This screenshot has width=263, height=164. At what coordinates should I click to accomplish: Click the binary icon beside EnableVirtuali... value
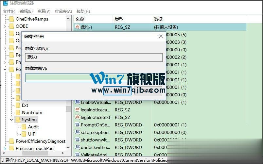click(77, 102)
